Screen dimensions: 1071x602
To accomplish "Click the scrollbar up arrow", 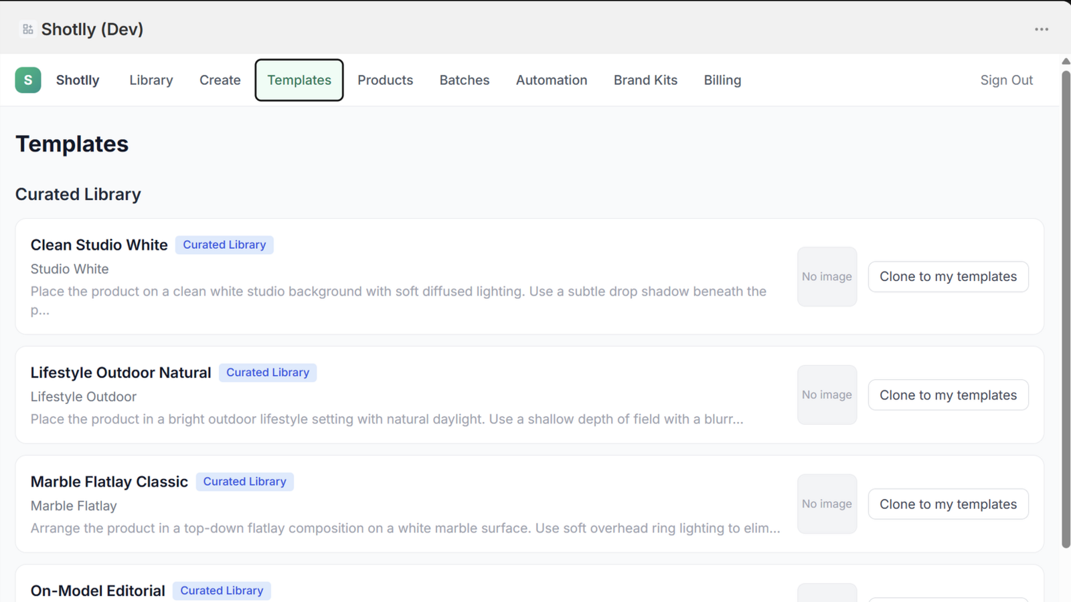I will click(1066, 62).
